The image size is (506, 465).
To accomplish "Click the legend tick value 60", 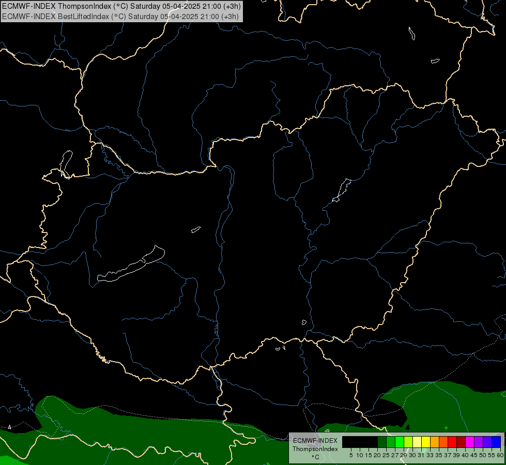I will pyautogui.click(x=500, y=455).
